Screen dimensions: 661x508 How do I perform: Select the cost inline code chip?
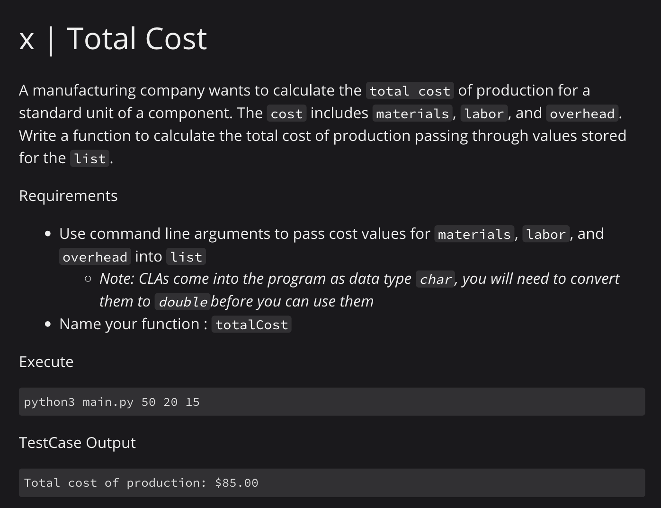coord(286,113)
